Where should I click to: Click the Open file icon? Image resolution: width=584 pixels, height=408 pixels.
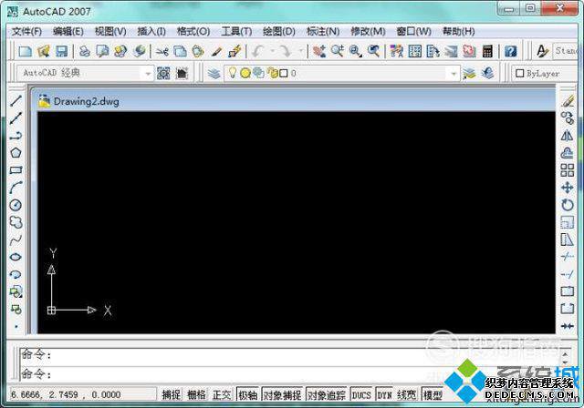(x=44, y=51)
